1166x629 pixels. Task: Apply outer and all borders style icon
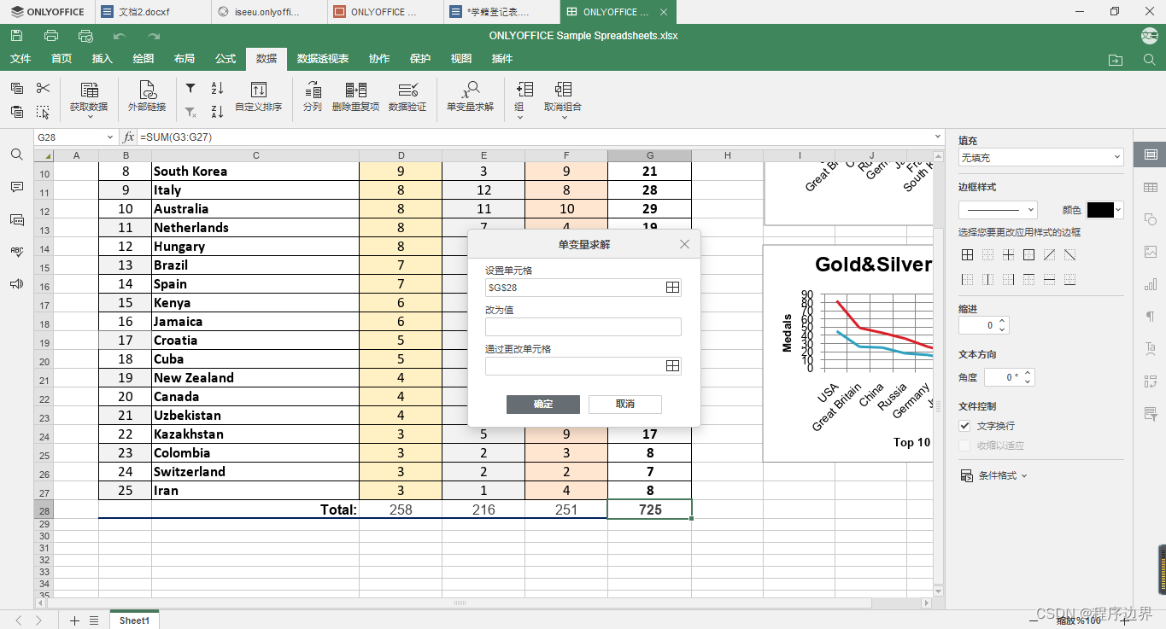click(968, 255)
